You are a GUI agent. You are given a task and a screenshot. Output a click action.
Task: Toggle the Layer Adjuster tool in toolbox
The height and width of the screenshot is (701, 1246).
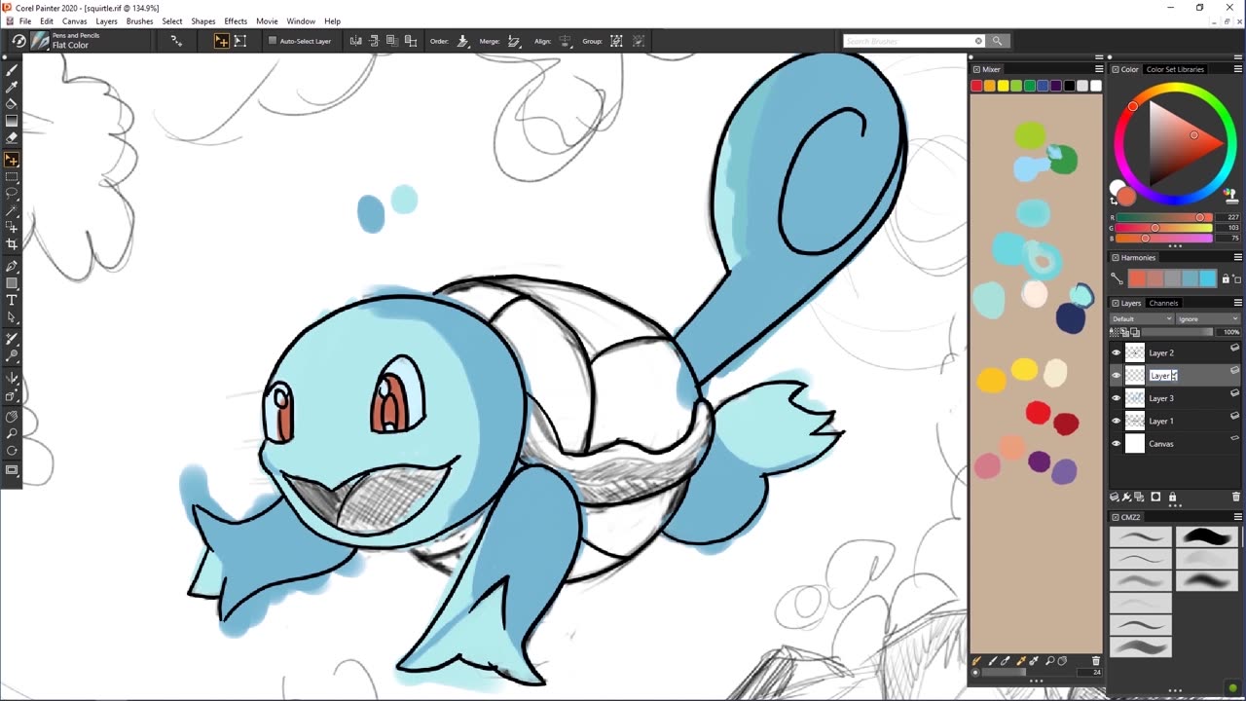(12, 159)
